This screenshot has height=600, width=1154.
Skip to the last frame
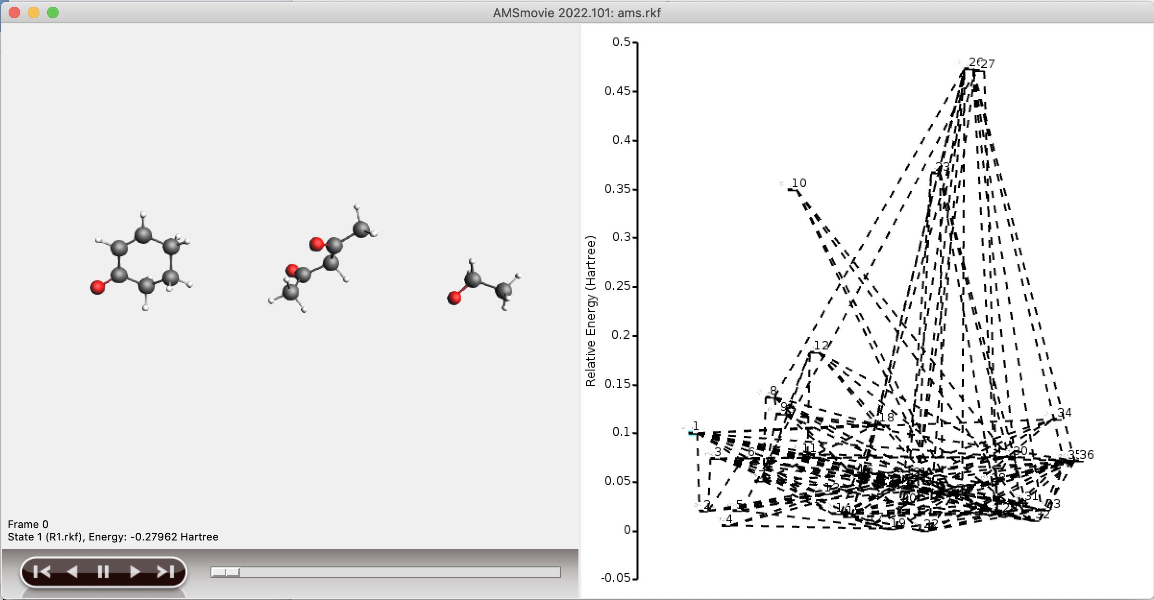click(x=165, y=571)
